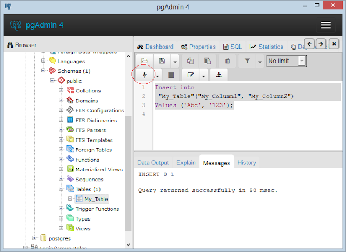Expand the Functions node
The width and height of the screenshot is (346, 252).
61,160
